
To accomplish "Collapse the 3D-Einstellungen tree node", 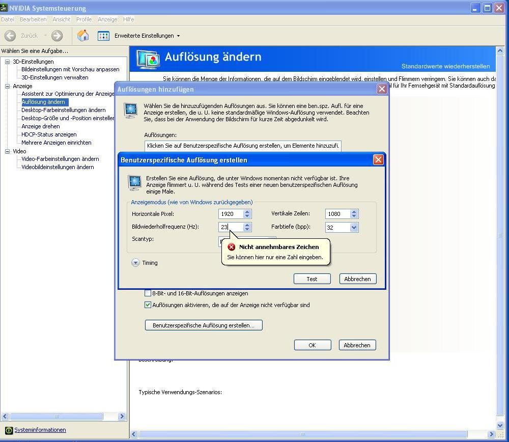I will [x=7, y=62].
